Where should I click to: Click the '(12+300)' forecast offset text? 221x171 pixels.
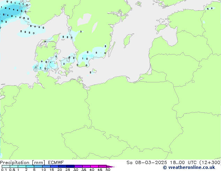(210, 163)
